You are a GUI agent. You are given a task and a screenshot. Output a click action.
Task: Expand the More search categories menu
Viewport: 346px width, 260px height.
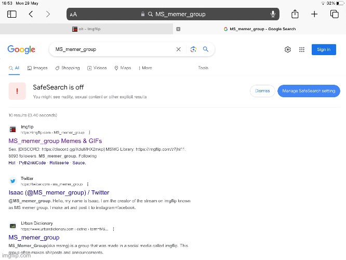pos(145,68)
